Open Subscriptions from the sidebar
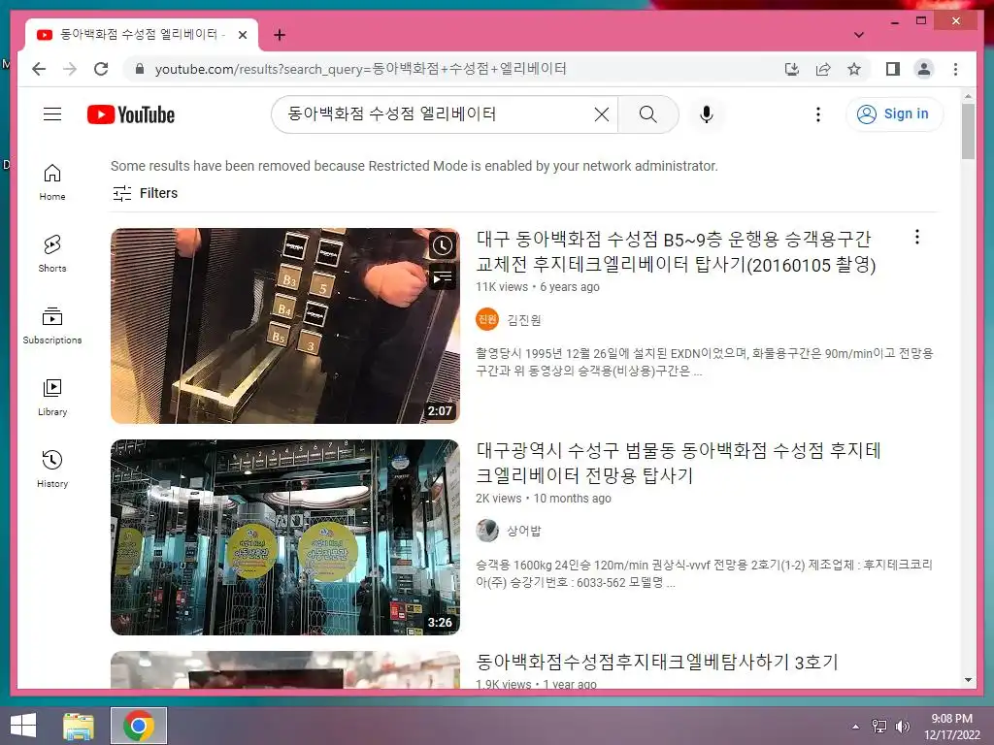Image resolution: width=994 pixels, height=745 pixels. [52, 326]
